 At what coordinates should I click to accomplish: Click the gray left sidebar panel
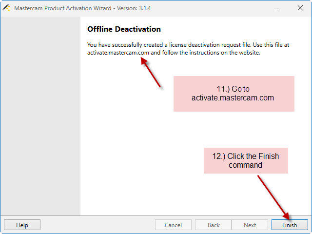click(x=40, y=116)
